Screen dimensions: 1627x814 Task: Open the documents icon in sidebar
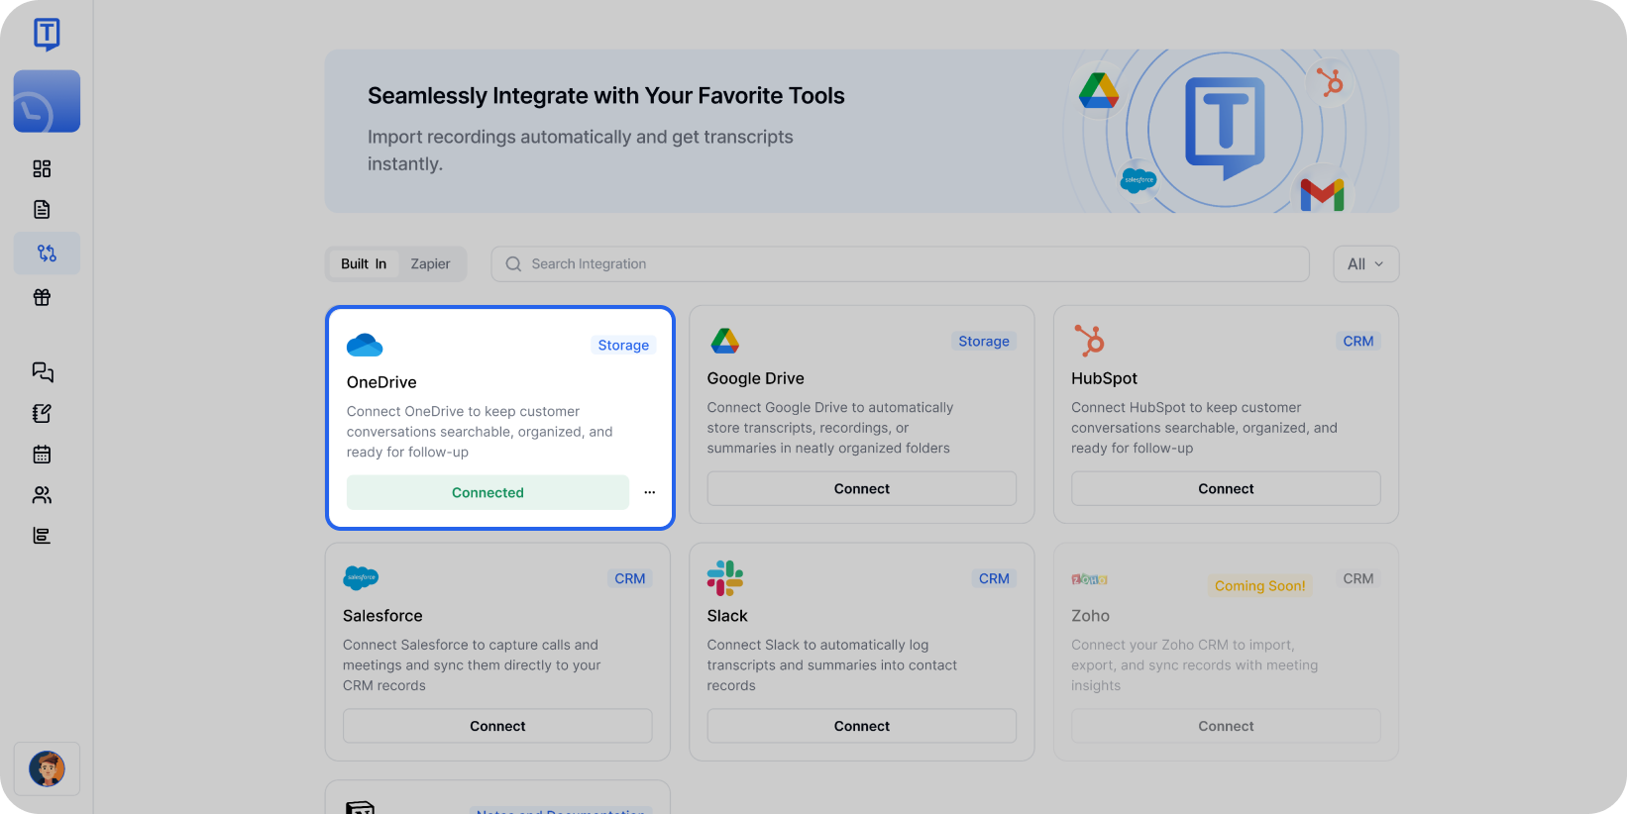[42, 210]
